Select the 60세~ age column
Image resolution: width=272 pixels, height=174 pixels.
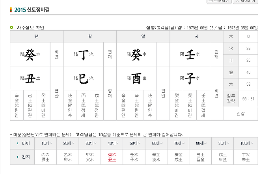156,143
